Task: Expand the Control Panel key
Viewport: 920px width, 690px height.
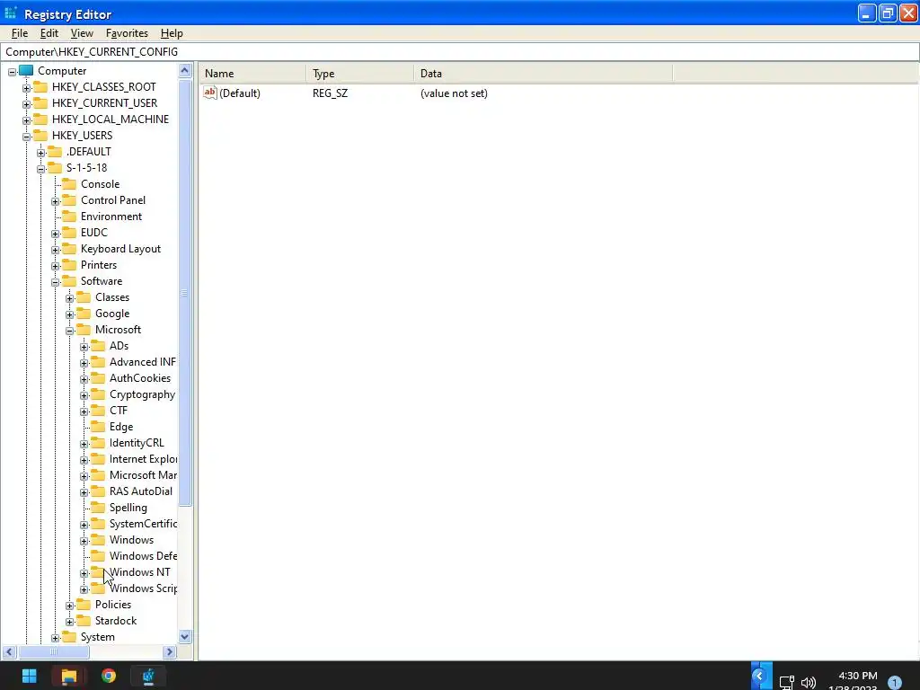Action: click(x=55, y=201)
